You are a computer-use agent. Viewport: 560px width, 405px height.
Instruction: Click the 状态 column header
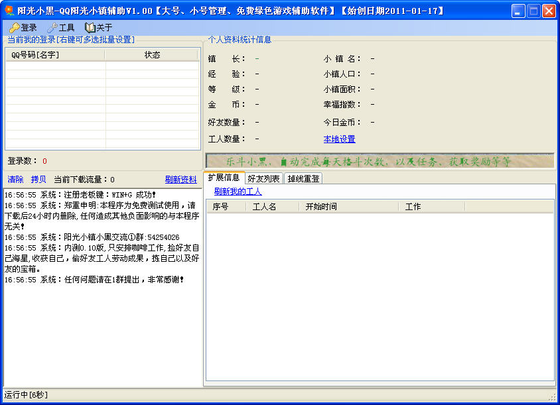(x=151, y=54)
